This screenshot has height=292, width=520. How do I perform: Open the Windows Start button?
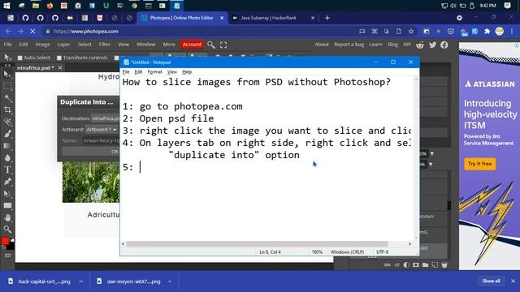[6, 6]
